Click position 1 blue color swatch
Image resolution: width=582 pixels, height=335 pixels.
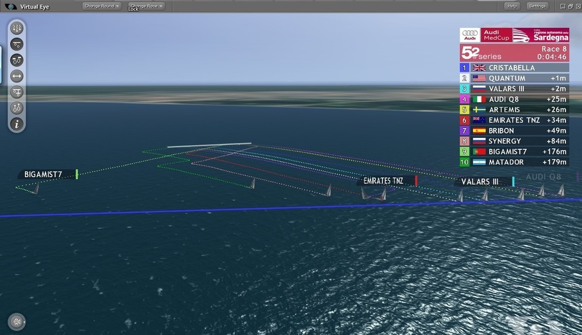click(x=464, y=68)
